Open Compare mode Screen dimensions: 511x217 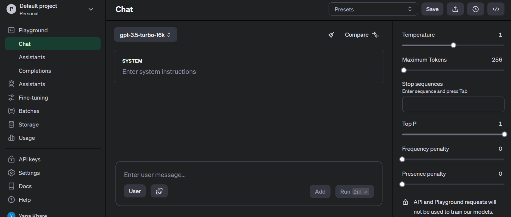[362, 35]
